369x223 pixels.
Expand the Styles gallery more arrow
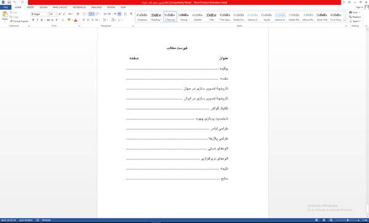(345, 21)
